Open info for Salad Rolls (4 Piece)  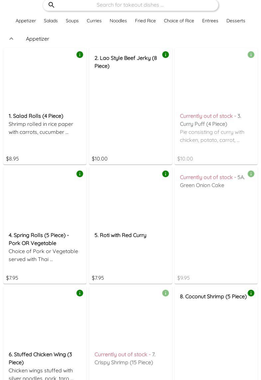[80, 55]
